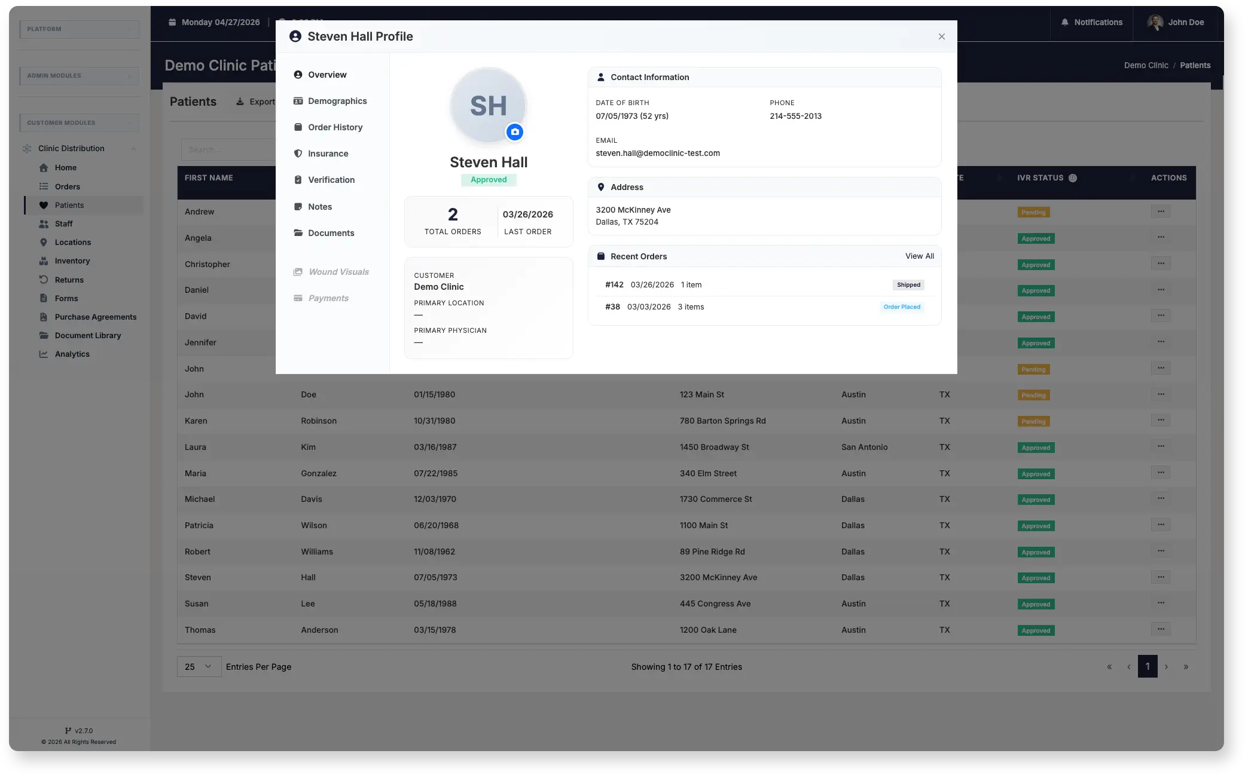This screenshot has height=775, width=1245.
Task: Click the Patients heart icon in sidebar
Action: coord(44,205)
